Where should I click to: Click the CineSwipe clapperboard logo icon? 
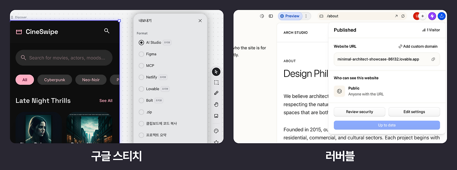point(19,32)
